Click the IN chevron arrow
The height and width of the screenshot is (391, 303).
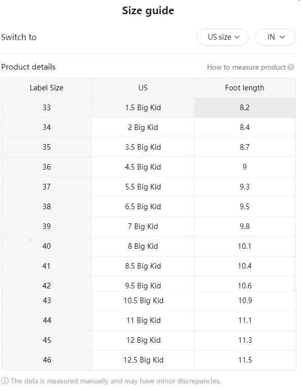point(282,37)
